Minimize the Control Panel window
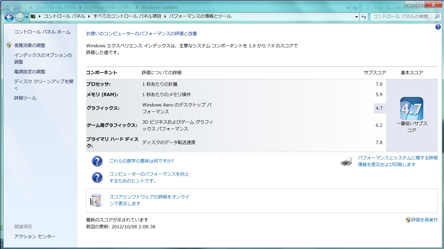The height and width of the screenshot is (249, 444). 410,4
